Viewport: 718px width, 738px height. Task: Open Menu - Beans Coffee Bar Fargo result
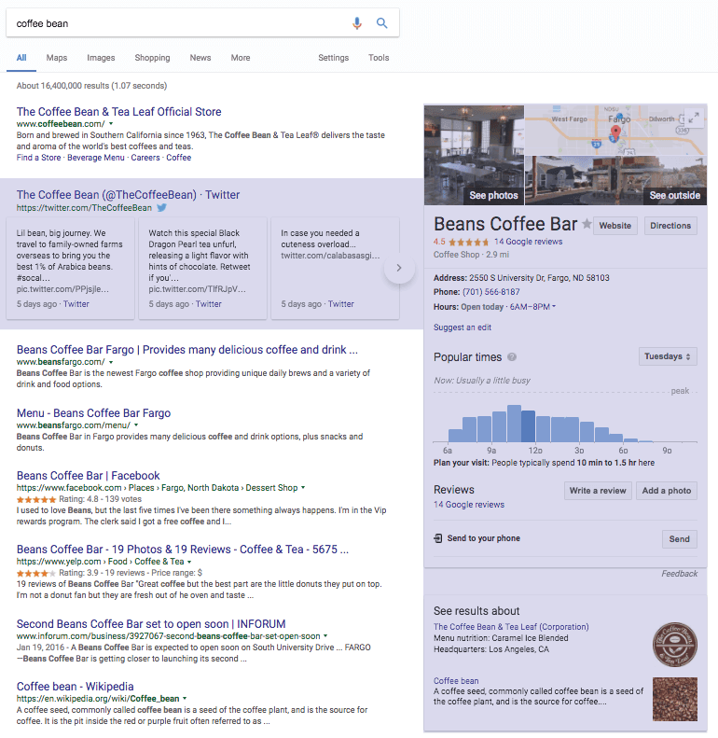point(93,412)
